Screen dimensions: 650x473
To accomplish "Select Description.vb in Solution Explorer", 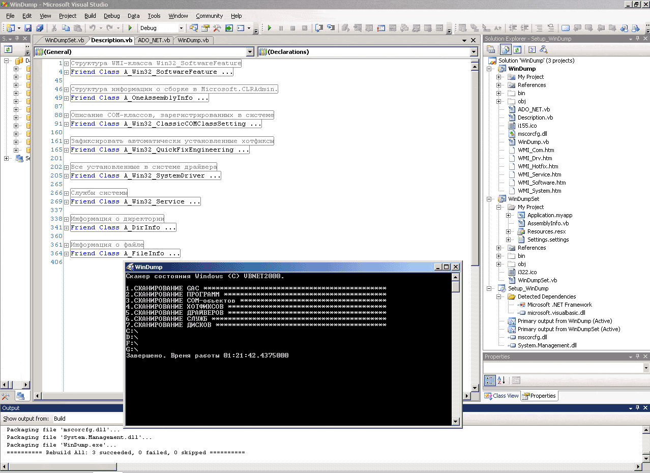I will 535,117.
